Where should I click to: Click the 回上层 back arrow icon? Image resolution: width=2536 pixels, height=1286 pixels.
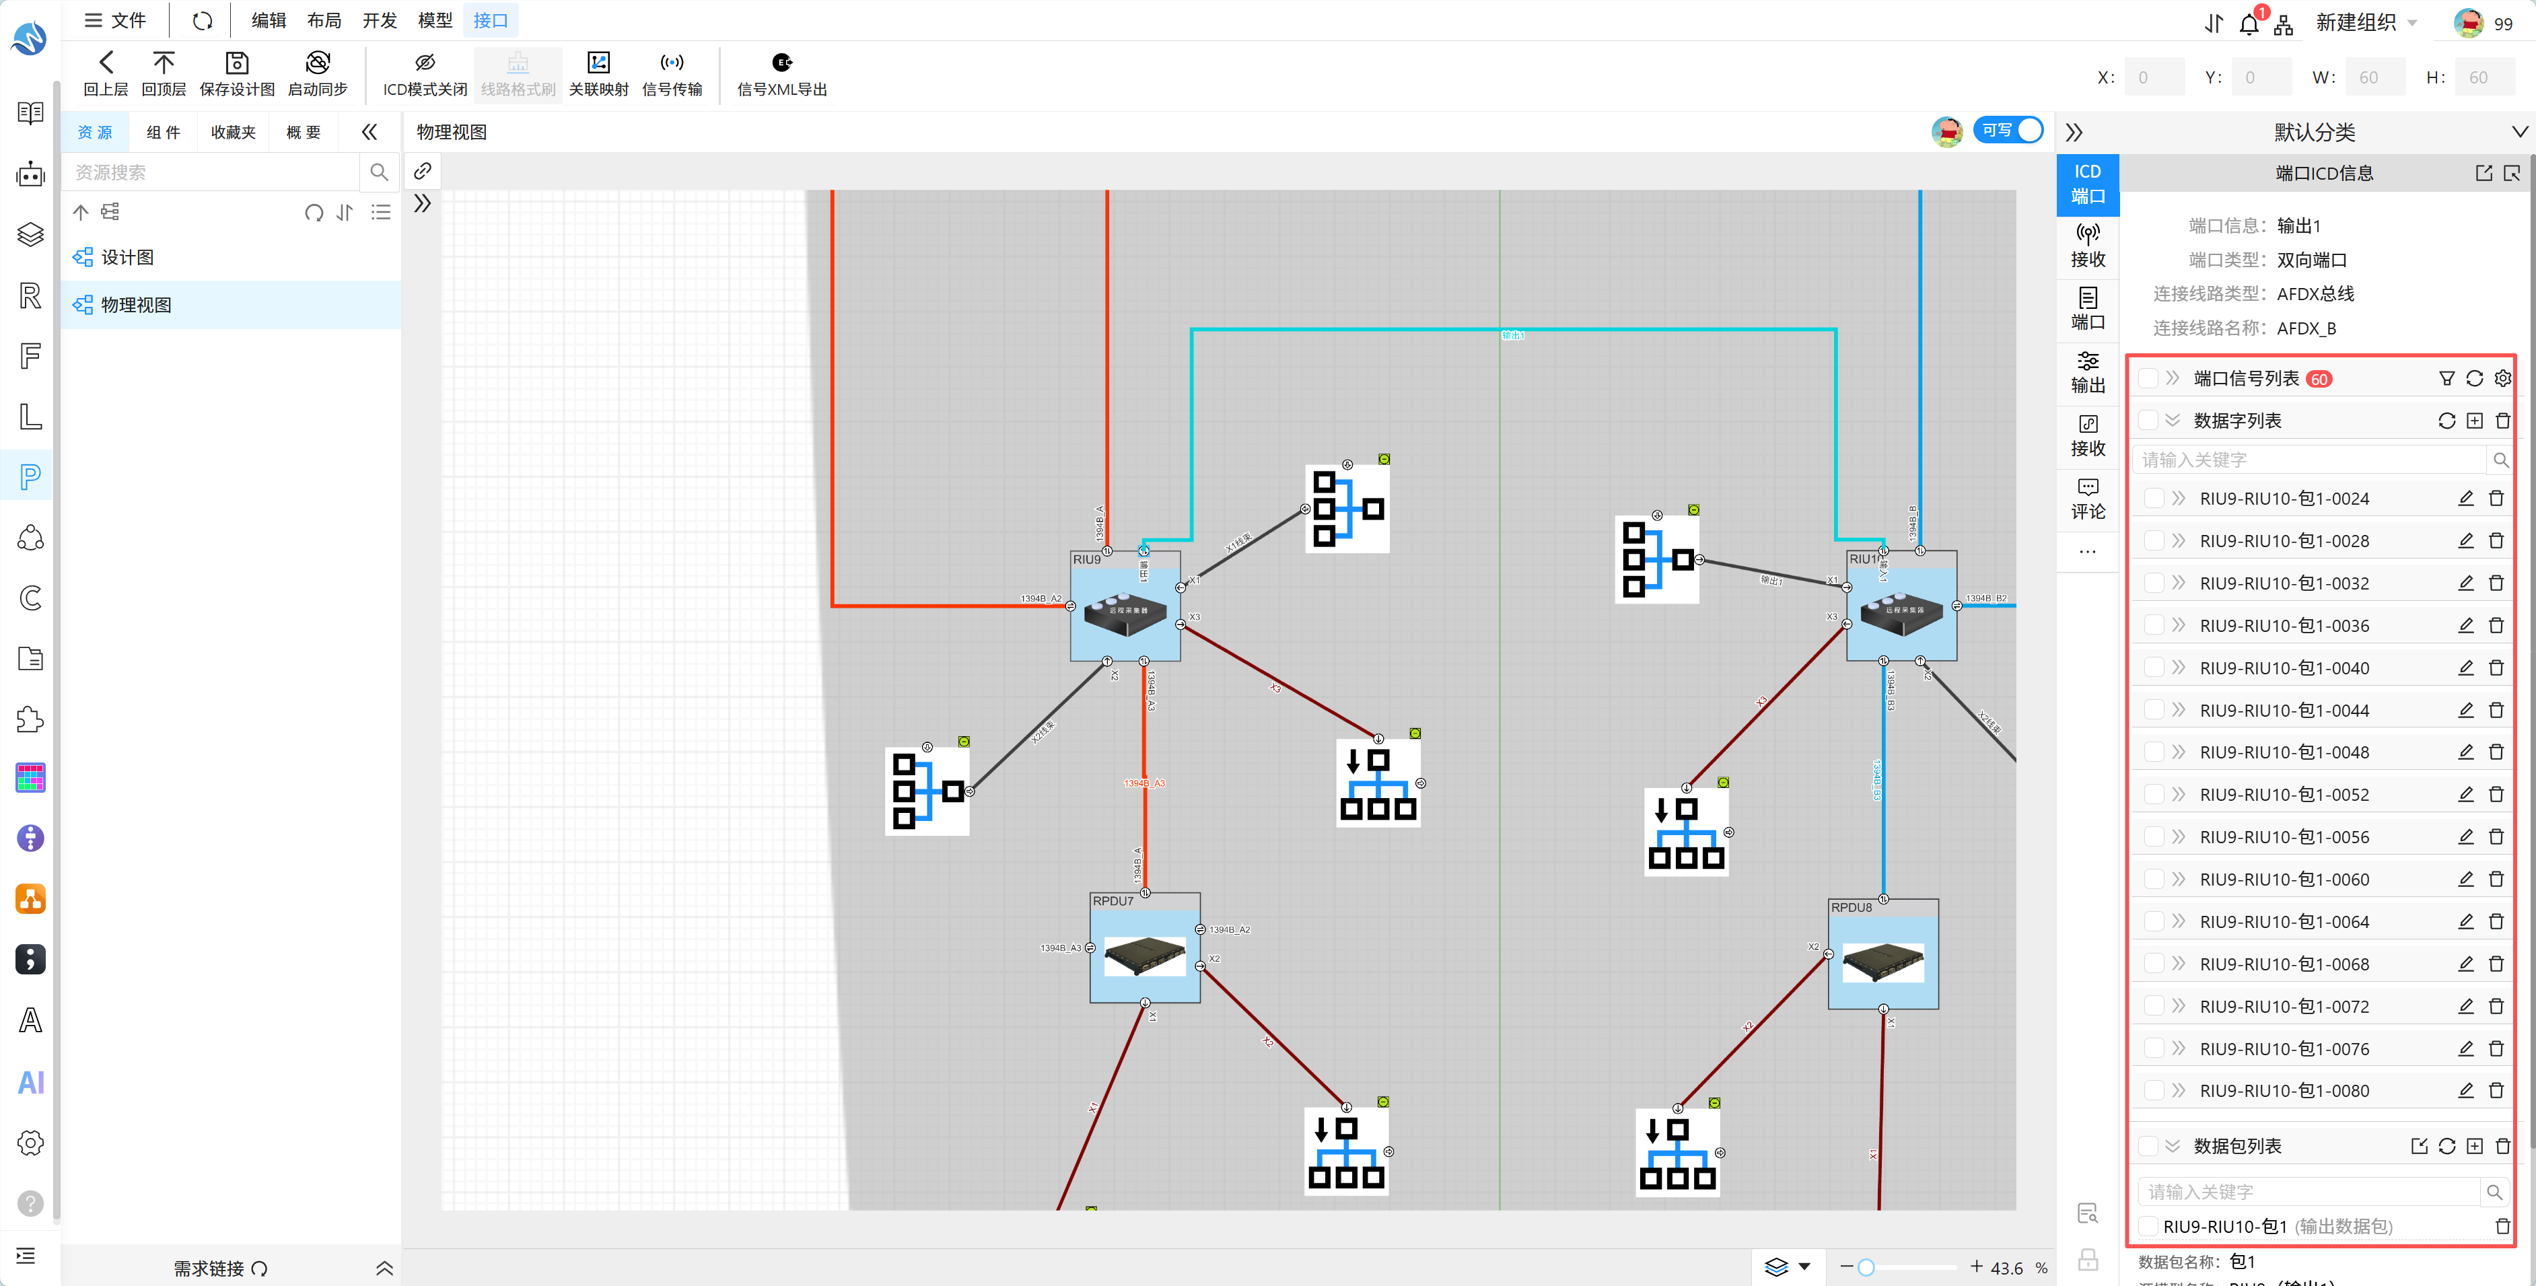tap(106, 63)
